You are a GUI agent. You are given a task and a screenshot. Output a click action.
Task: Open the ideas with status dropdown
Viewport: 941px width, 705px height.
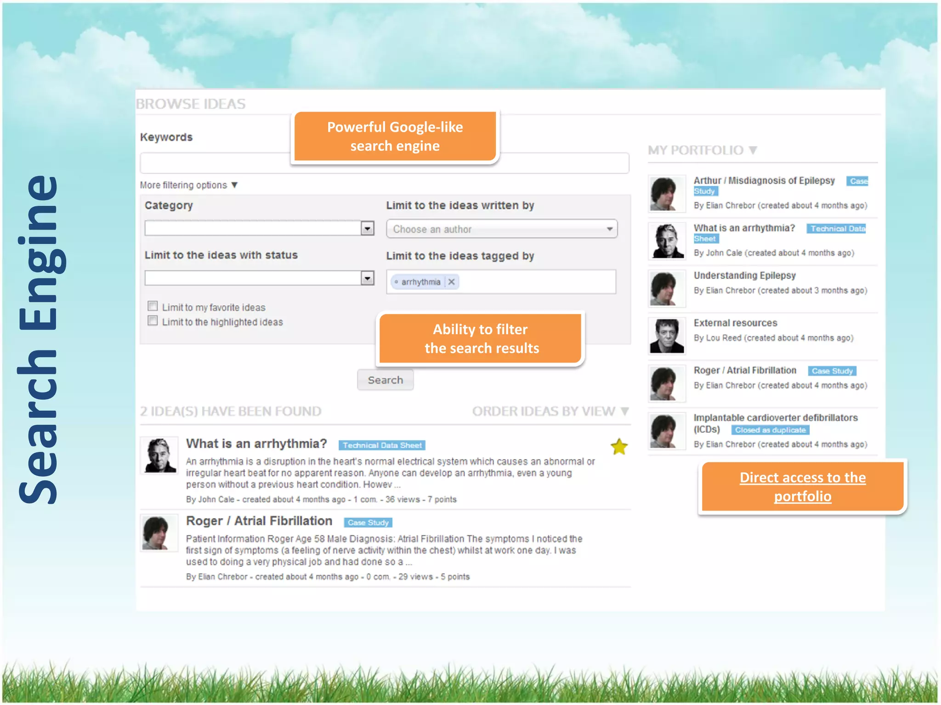pyautogui.click(x=367, y=278)
